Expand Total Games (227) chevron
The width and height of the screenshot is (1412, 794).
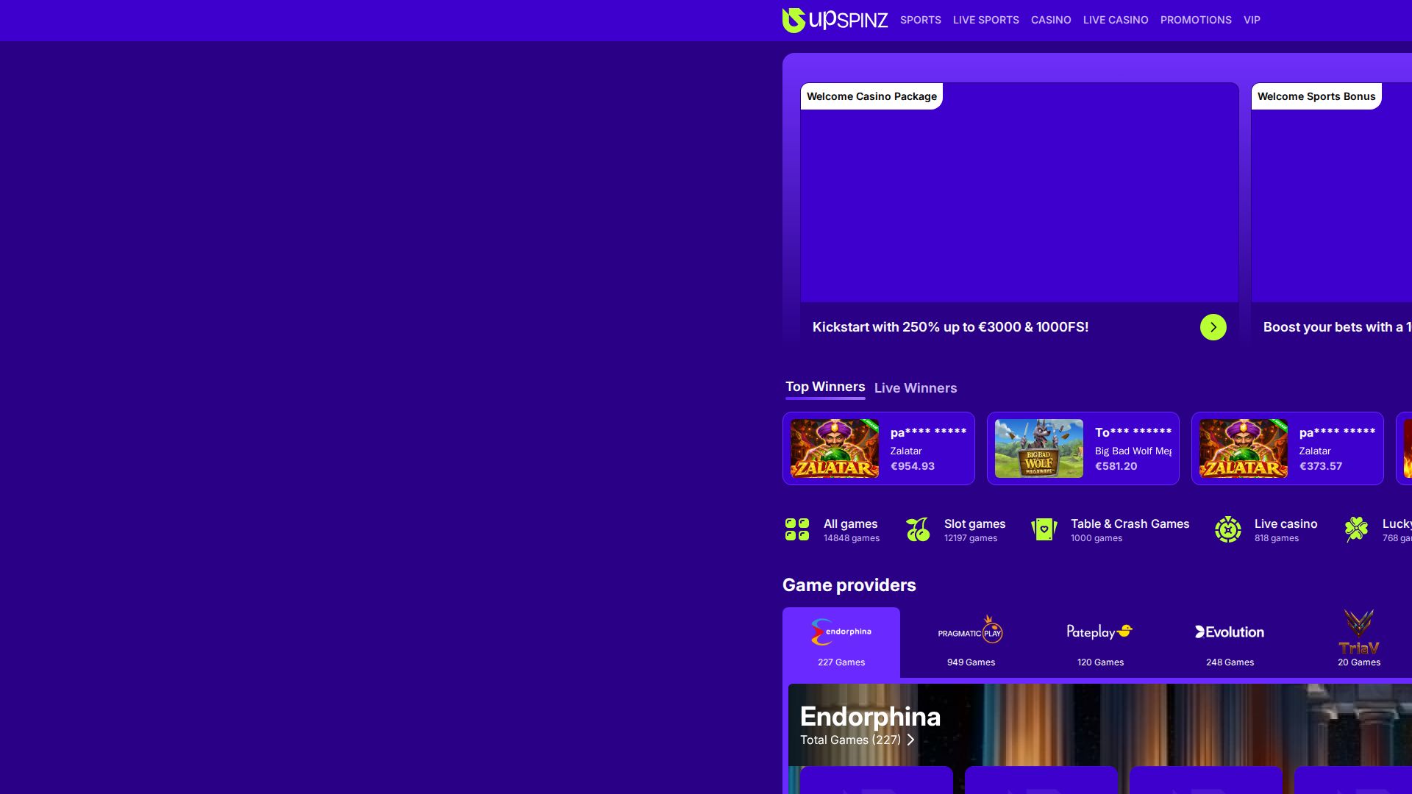[x=910, y=740]
